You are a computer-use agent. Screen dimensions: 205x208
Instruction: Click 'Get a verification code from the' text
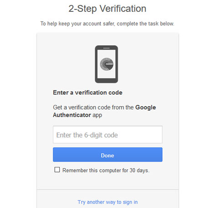click(93, 107)
